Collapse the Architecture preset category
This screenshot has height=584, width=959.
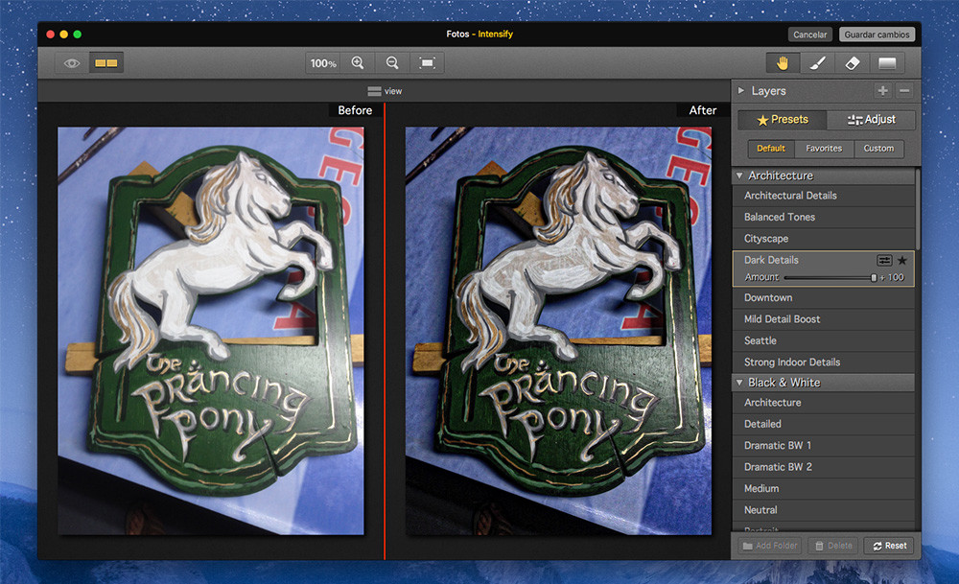[739, 175]
